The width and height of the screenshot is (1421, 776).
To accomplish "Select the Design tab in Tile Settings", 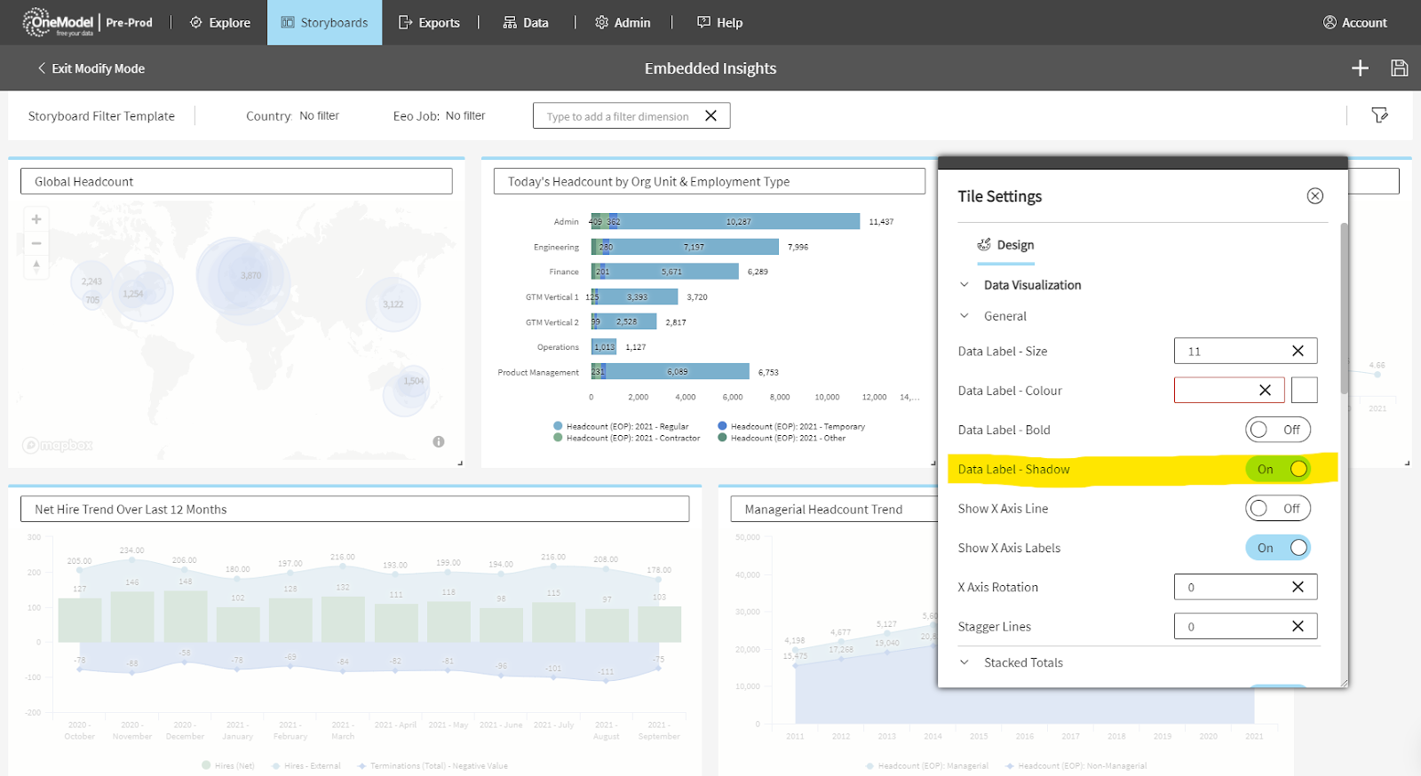I will point(1006,245).
